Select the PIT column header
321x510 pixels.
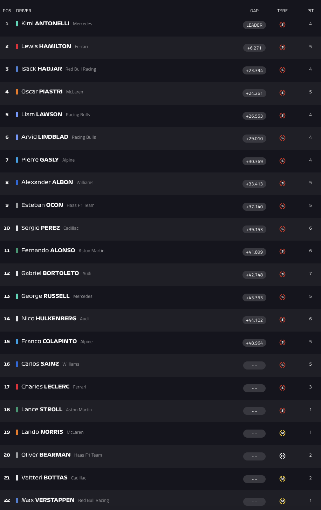click(x=310, y=11)
